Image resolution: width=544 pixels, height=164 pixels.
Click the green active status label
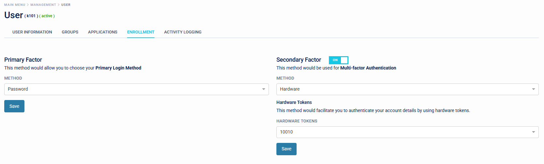pos(47,16)
